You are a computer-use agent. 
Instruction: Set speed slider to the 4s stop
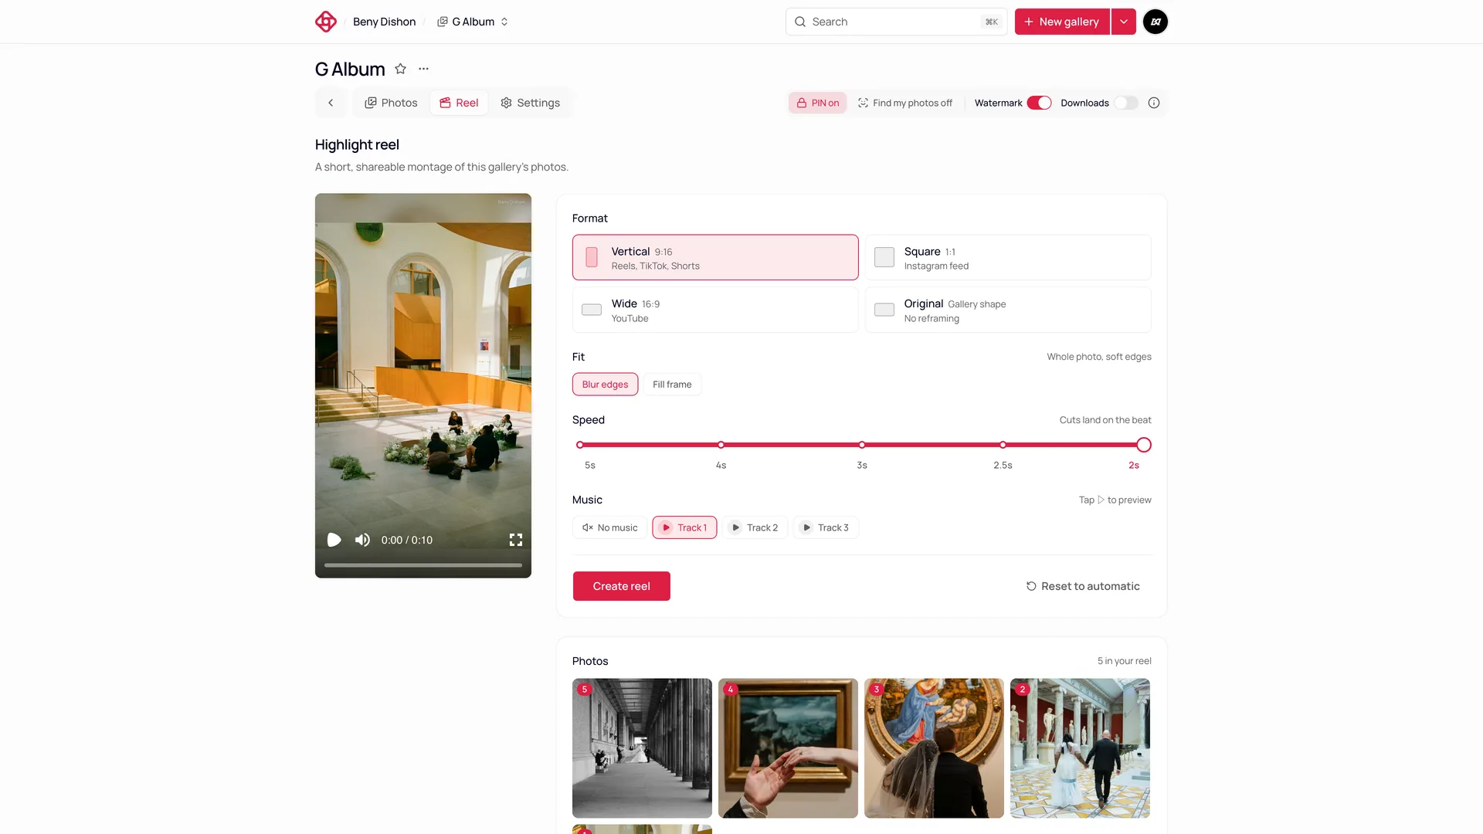(x=721, y=445)
